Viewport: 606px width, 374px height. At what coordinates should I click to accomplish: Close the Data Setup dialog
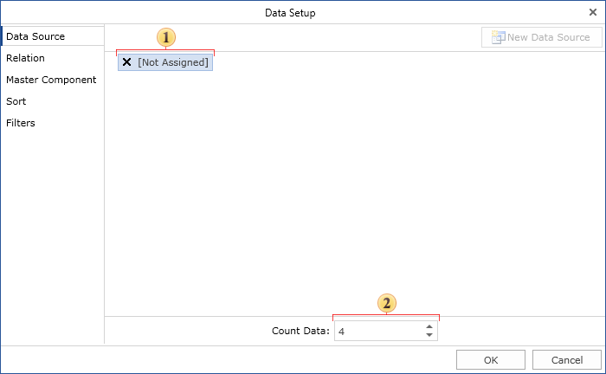[592, 12]
